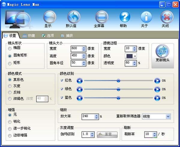The image size is (180, 147).
Task: Switch to the 捕获 tab
Action: tap(67, 36)
